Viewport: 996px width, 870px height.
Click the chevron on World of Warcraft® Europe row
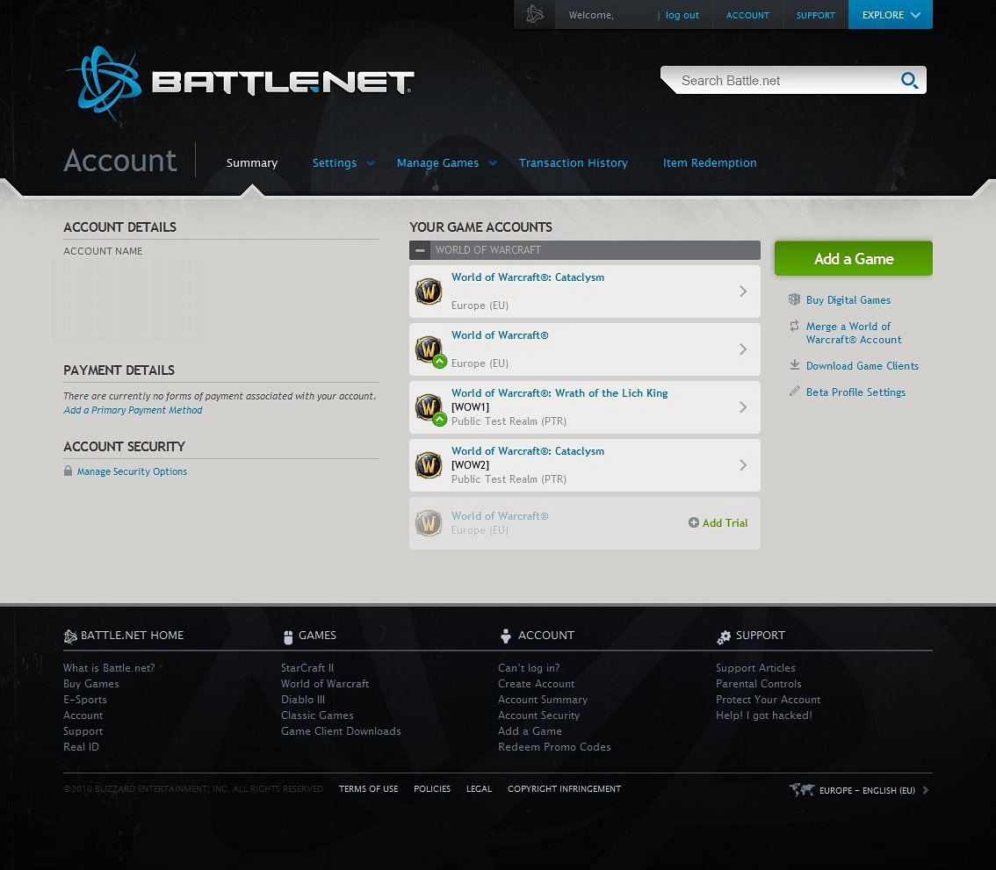pos(742,349)
